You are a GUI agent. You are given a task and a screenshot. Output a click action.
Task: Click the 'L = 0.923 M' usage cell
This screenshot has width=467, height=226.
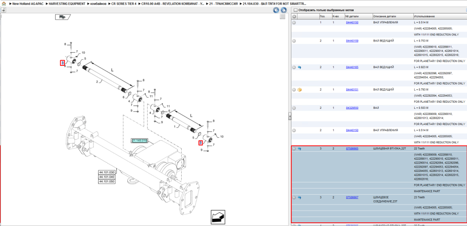coord(421,68)
